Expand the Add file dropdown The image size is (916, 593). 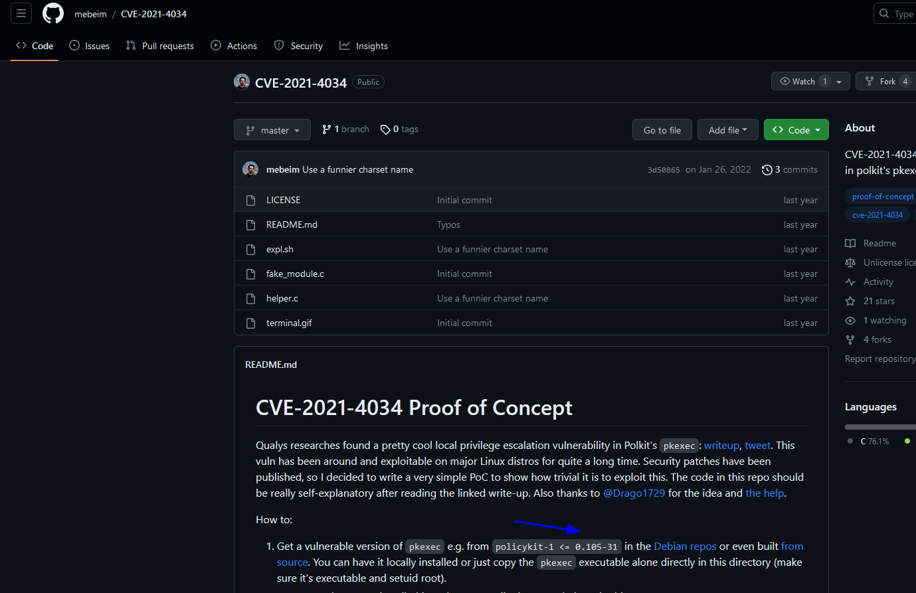click(x=728, y=129)
